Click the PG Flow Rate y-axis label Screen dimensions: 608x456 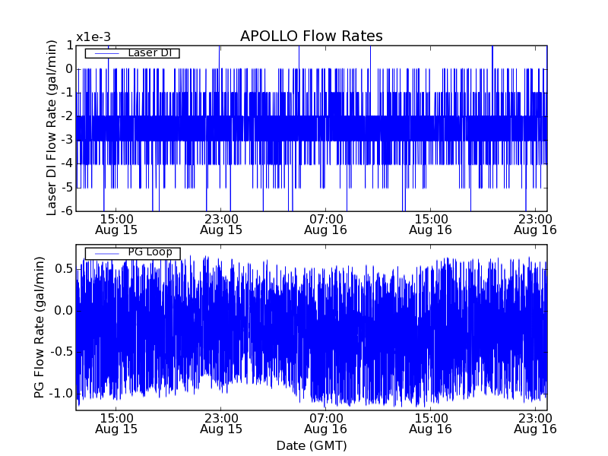(39, 328)
